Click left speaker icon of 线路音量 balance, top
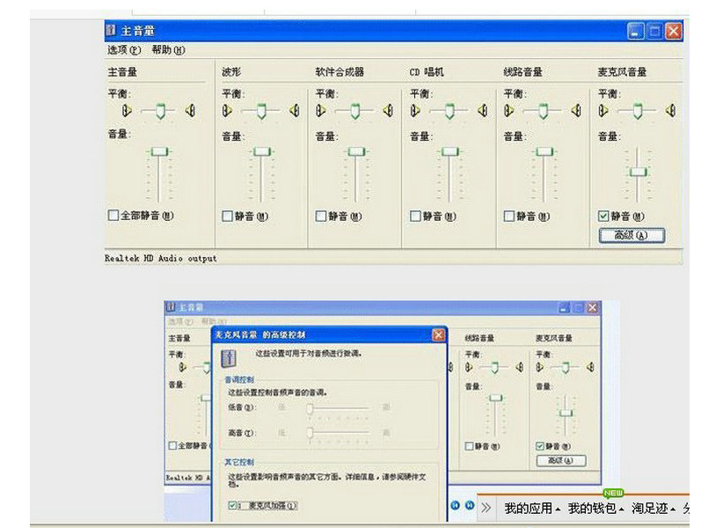 coord(508,110)
